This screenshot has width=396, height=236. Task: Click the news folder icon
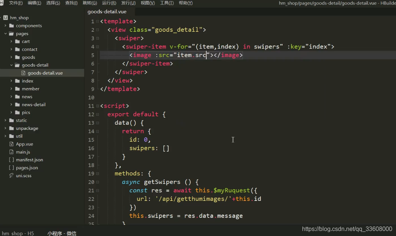[17, 97]
